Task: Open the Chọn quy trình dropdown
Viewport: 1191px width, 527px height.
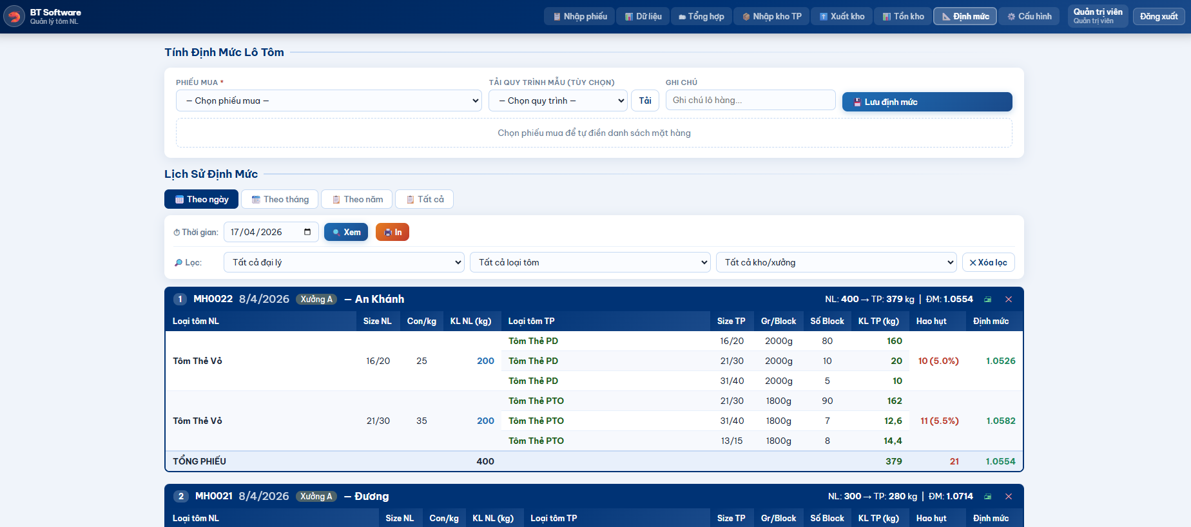Action: pos(557,101)
